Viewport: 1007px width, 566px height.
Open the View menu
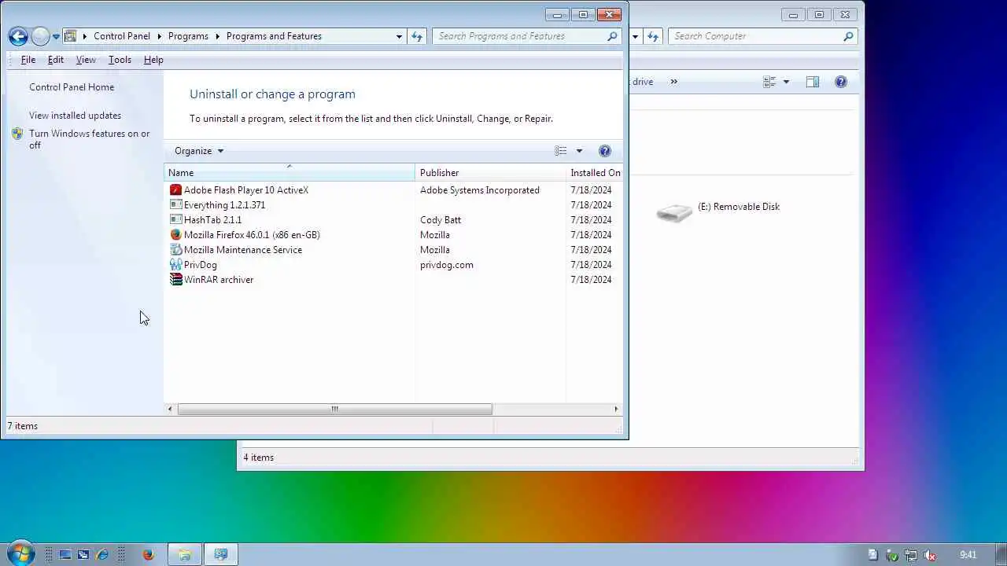(x=86, y=60)
